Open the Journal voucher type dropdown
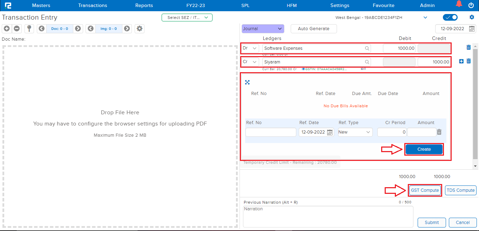This screenshot has height=231, width=479. coord(263,29)
